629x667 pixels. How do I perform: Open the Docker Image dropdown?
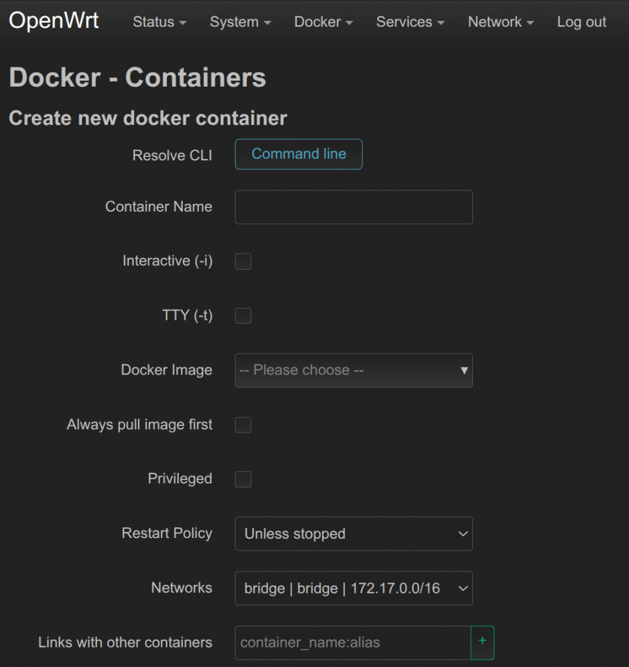pyautogui.click(x=353, y=370)
